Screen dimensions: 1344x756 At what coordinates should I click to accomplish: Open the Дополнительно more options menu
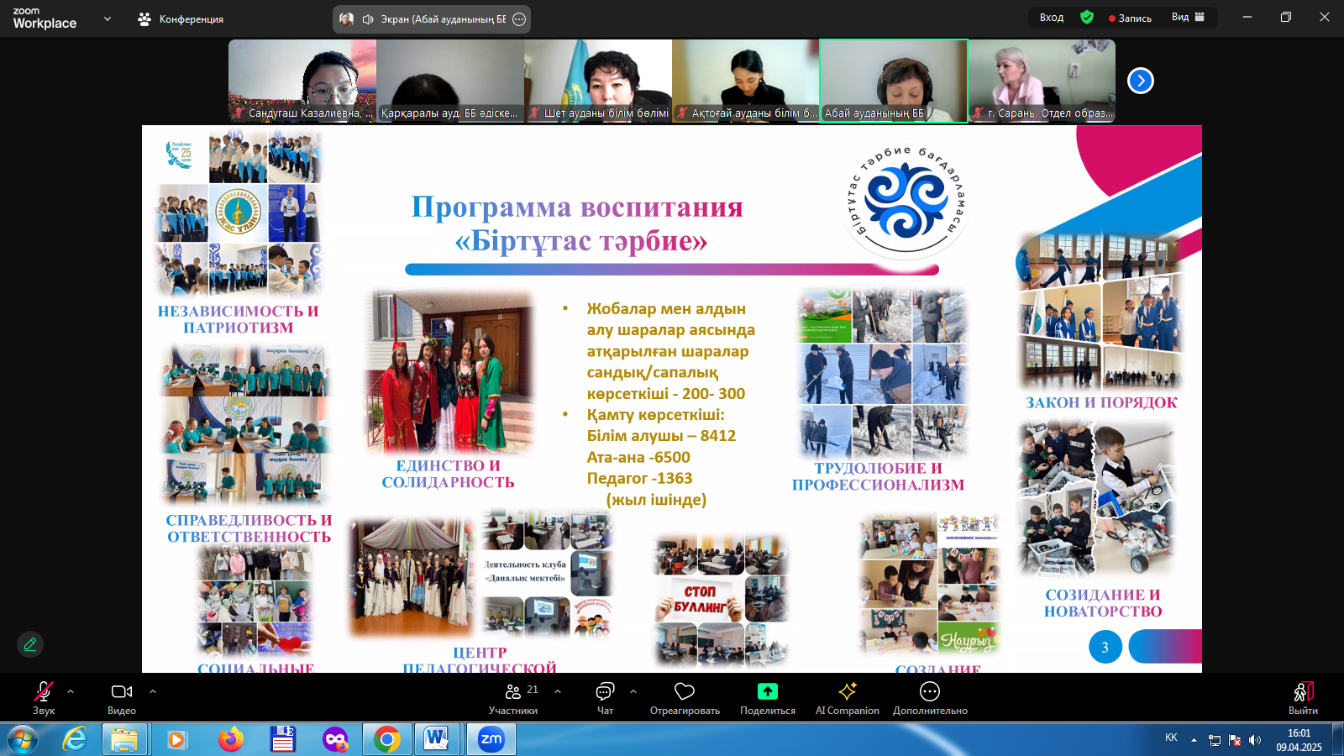(929, 697)
